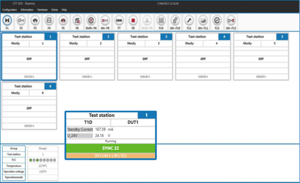The height and width of the screenshot is (183, 300).
Task: Select the Test station 6 panel
Action: [29, 106]
